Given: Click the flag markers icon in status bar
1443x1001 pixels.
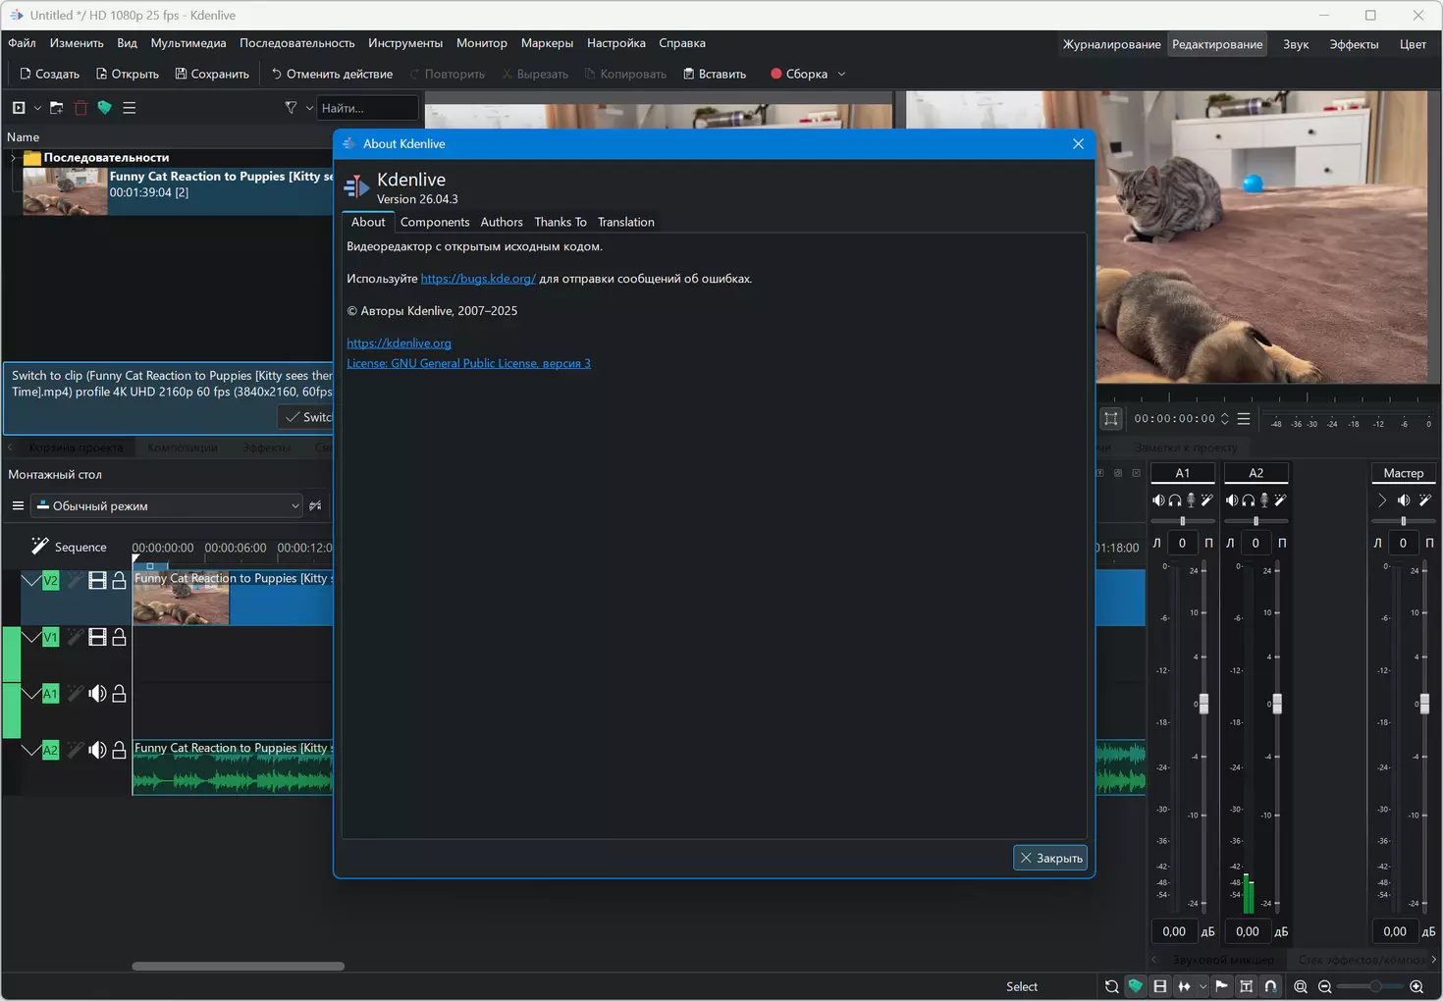Looking at the screenshot, I should (1221, 986).
